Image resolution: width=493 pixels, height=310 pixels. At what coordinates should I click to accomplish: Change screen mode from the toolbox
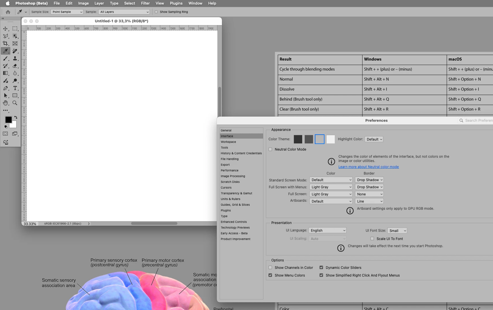(15, 134)
